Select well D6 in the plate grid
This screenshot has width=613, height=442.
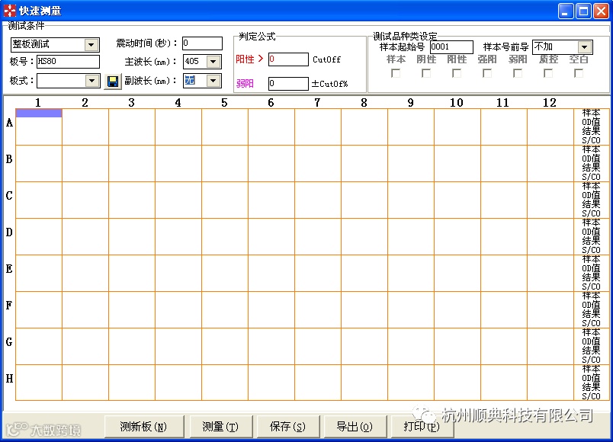(271, 236)
